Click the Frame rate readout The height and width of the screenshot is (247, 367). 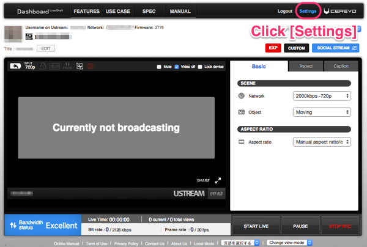187,230
